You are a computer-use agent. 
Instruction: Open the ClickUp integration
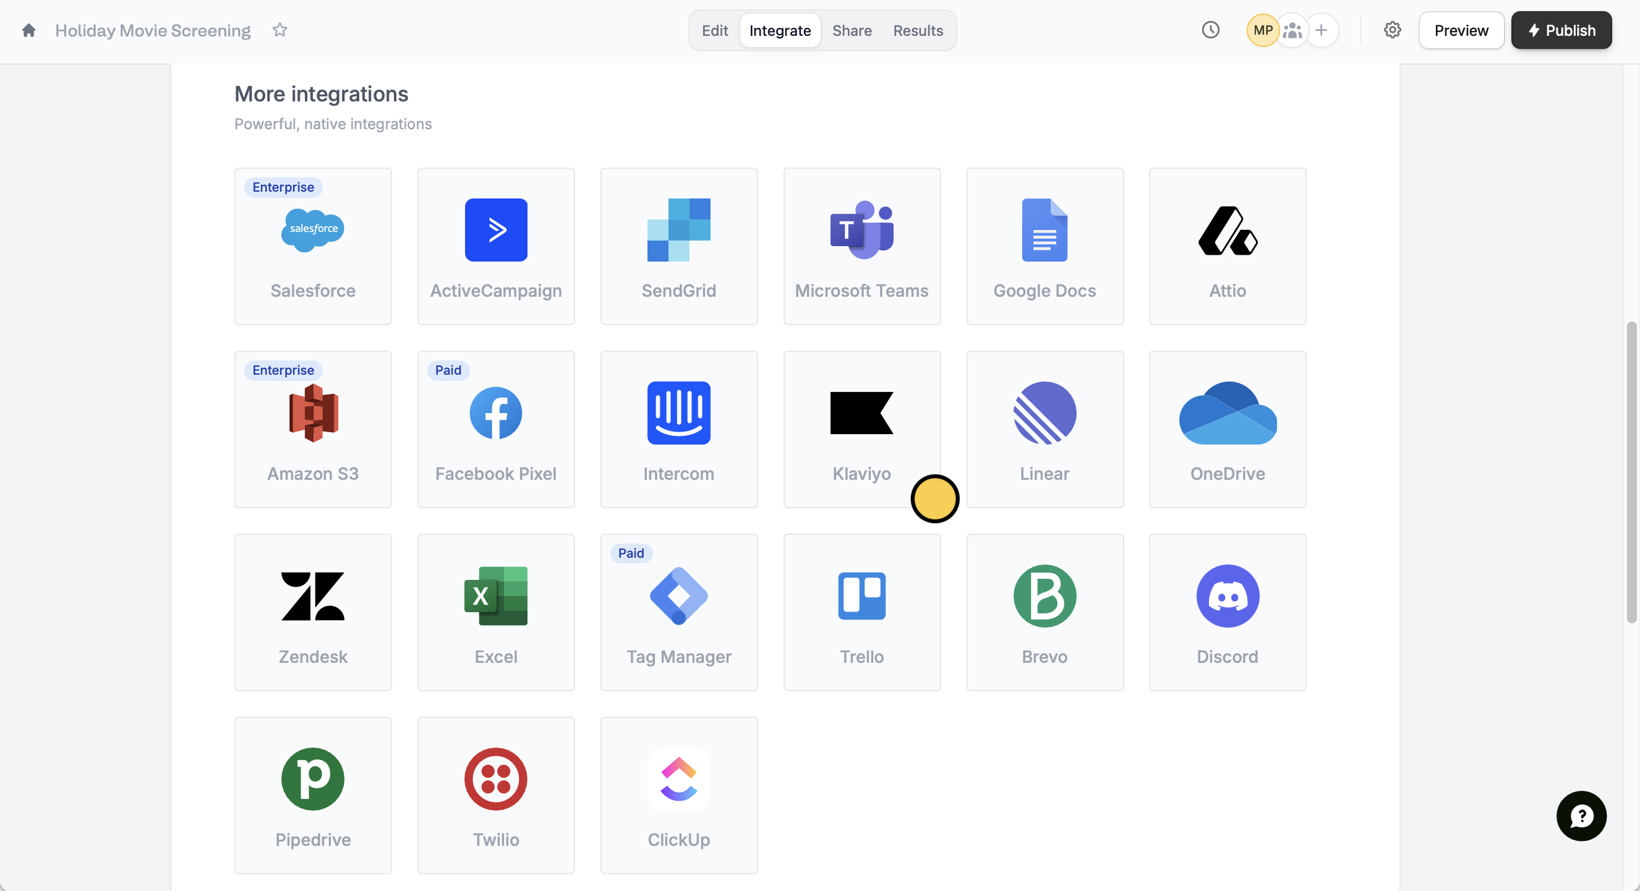(x=678, y=795)
